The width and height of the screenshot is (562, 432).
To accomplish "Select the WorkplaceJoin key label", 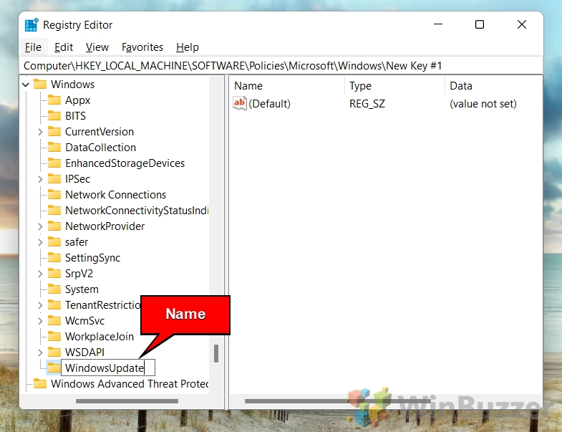I will coord(100,337).
